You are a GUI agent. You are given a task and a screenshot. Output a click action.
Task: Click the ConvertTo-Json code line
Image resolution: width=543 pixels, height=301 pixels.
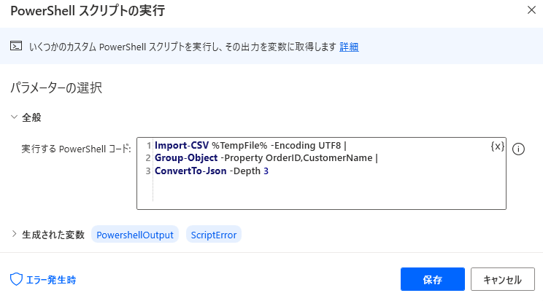pos(211,171)
